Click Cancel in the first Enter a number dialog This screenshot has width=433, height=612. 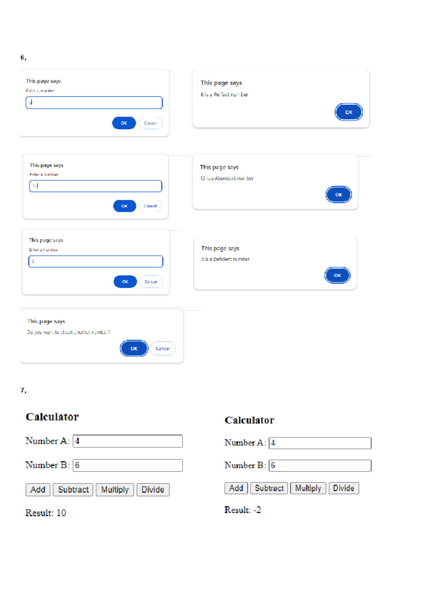(x=150, y=123)
